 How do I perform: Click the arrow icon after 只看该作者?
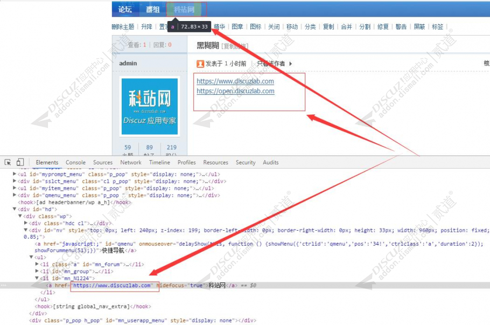tap(291, 64)
